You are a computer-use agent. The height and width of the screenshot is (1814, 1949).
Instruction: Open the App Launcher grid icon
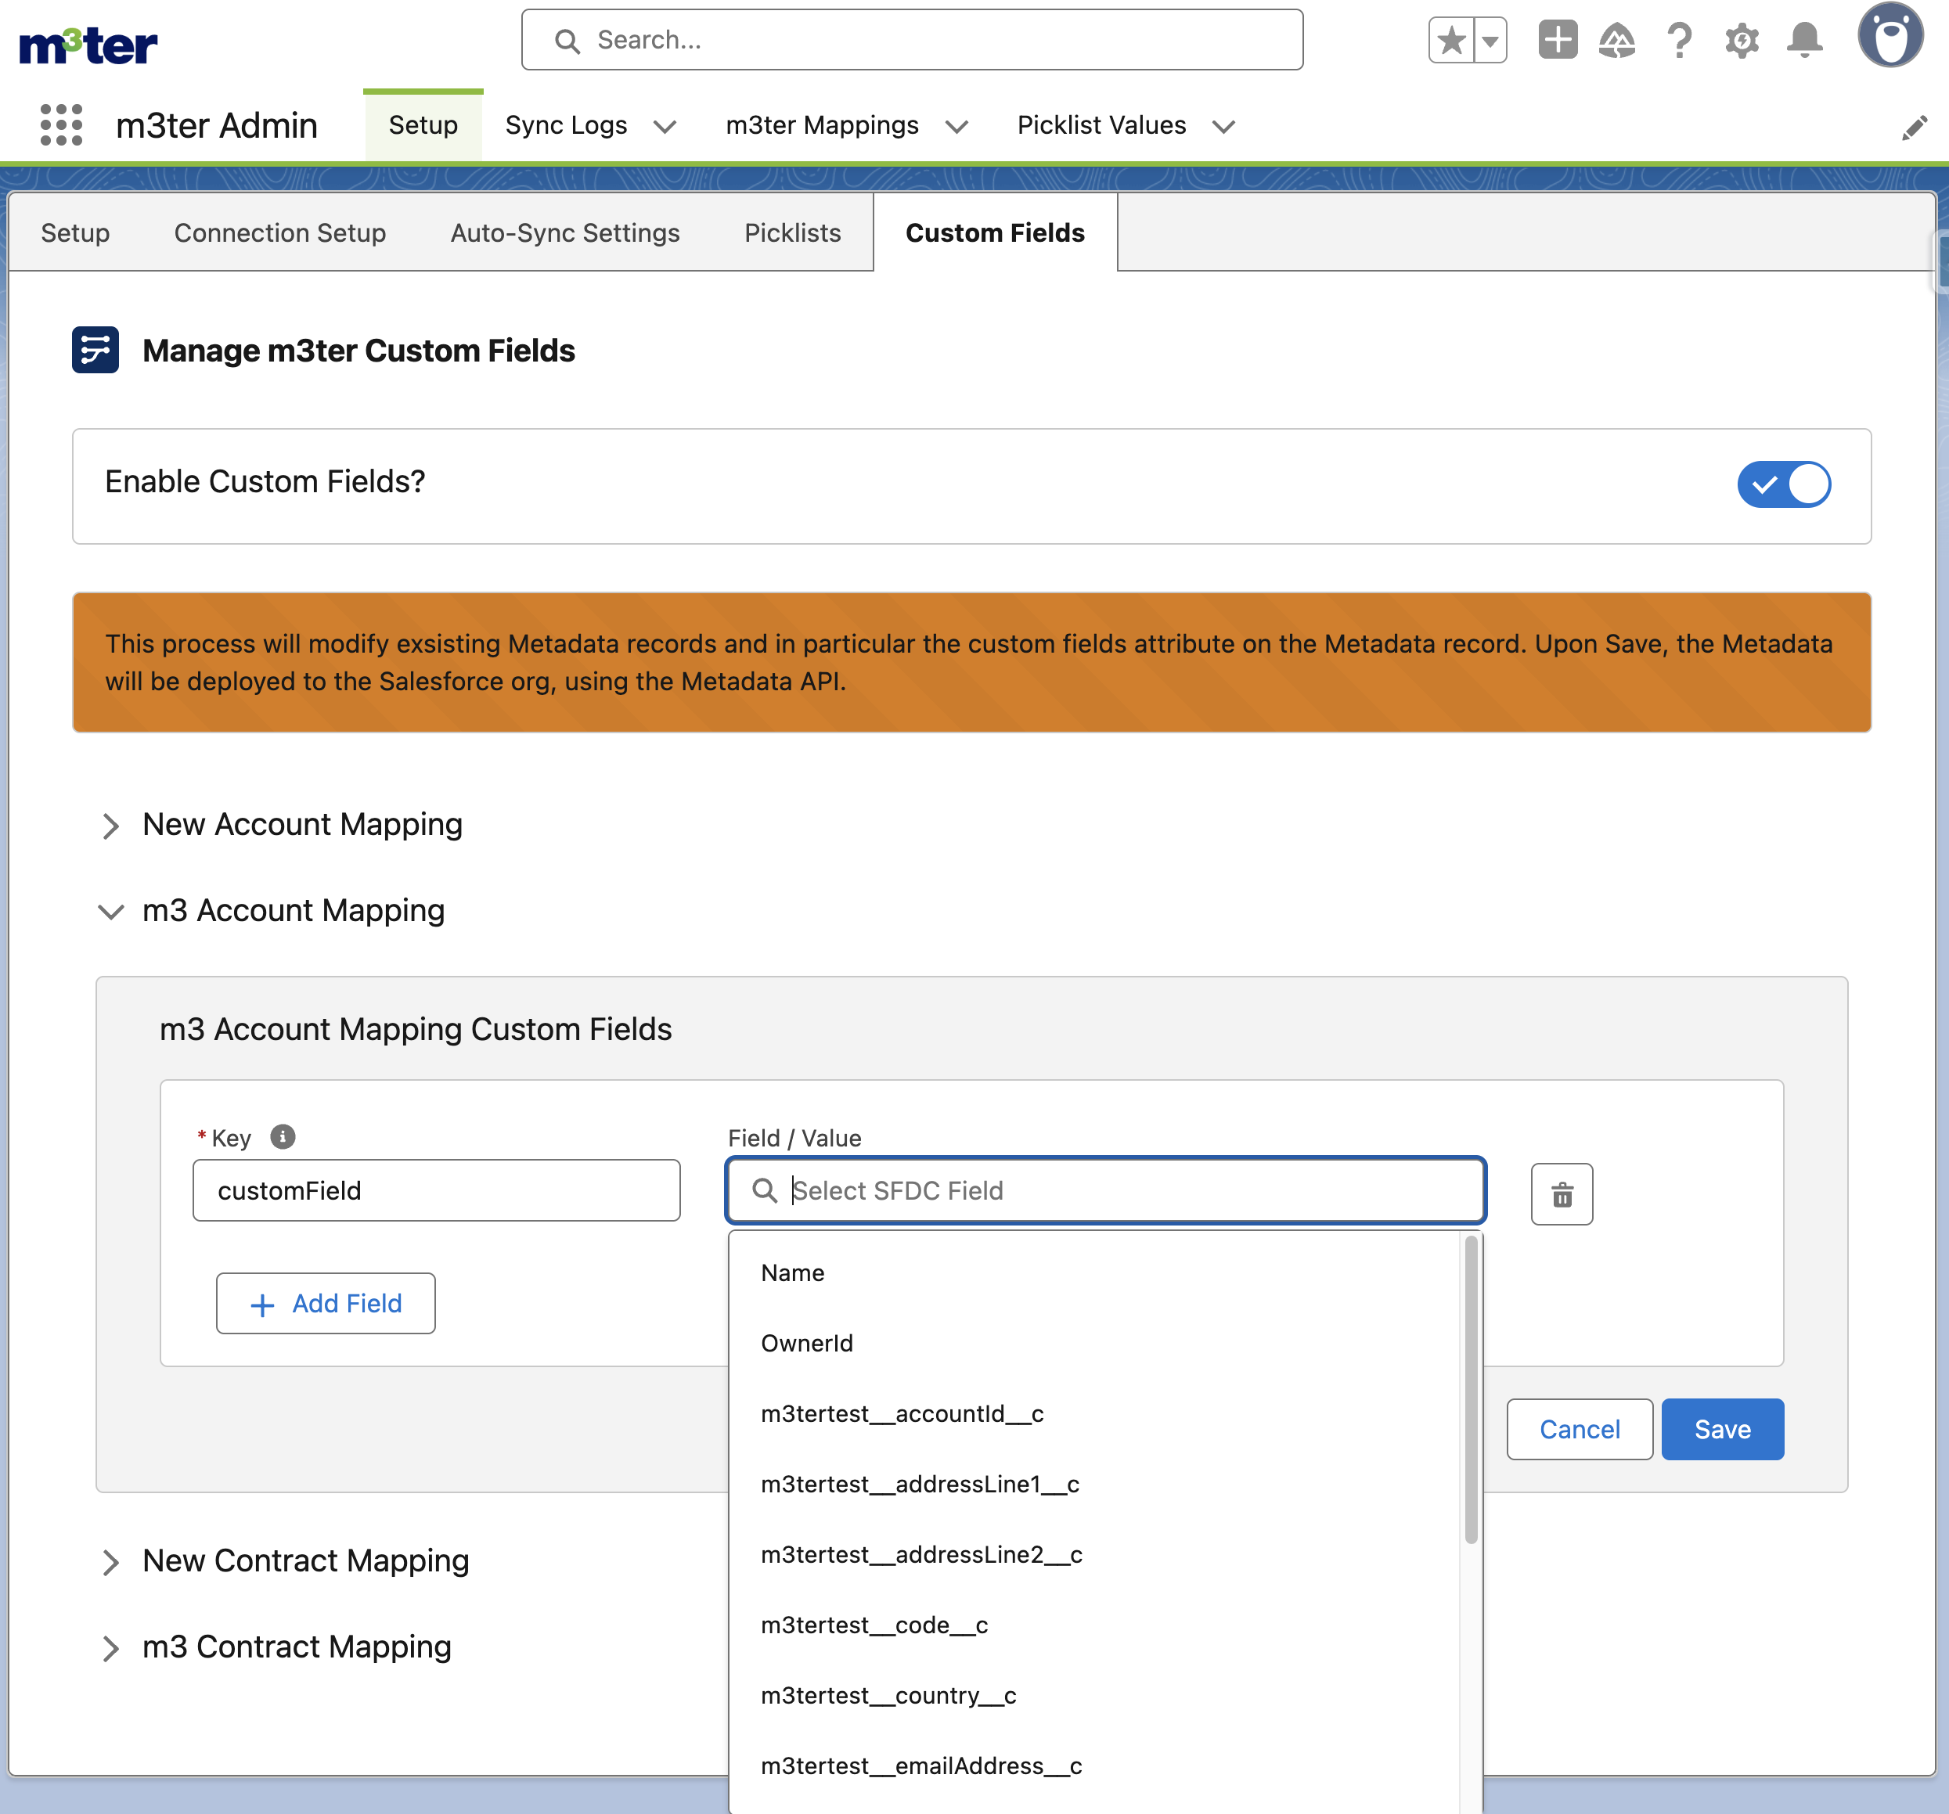coord(61,125)
